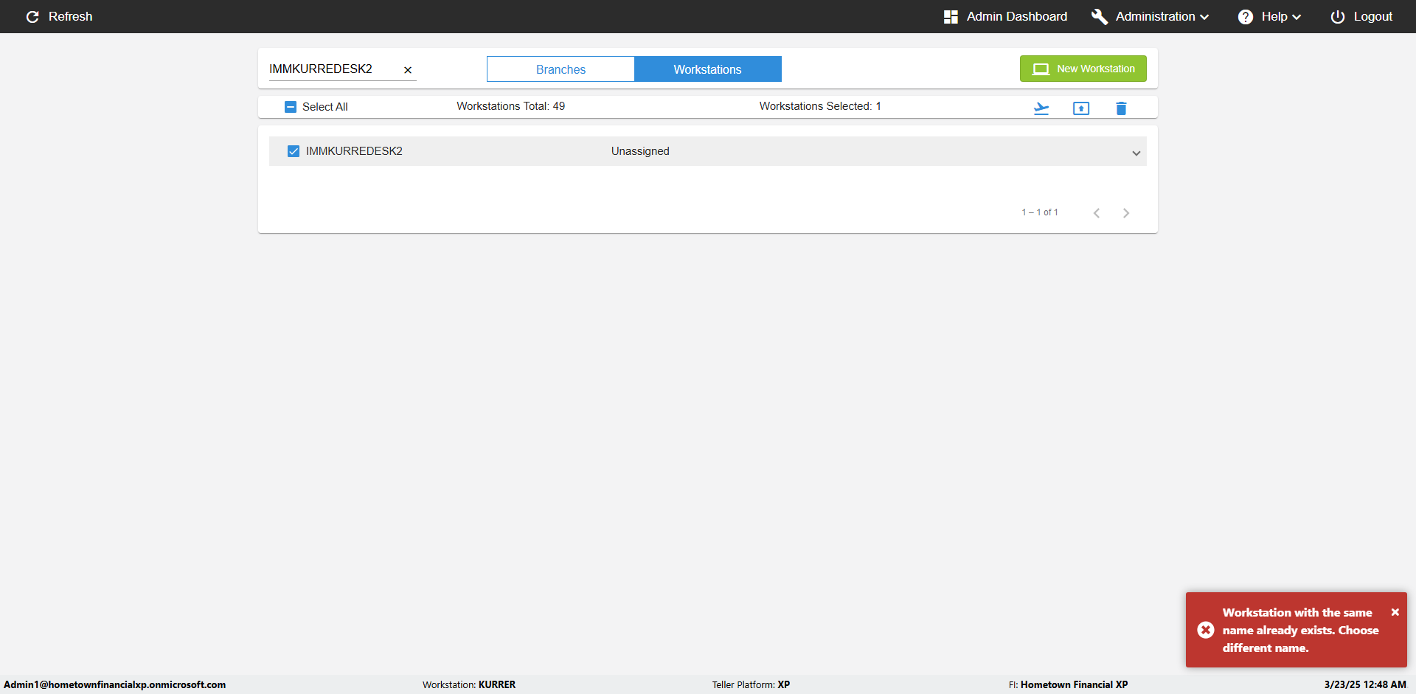Uncheck the IMMKURREDESK2 workstation checkbox
The image size is (1416, 694).
(294, 151)
